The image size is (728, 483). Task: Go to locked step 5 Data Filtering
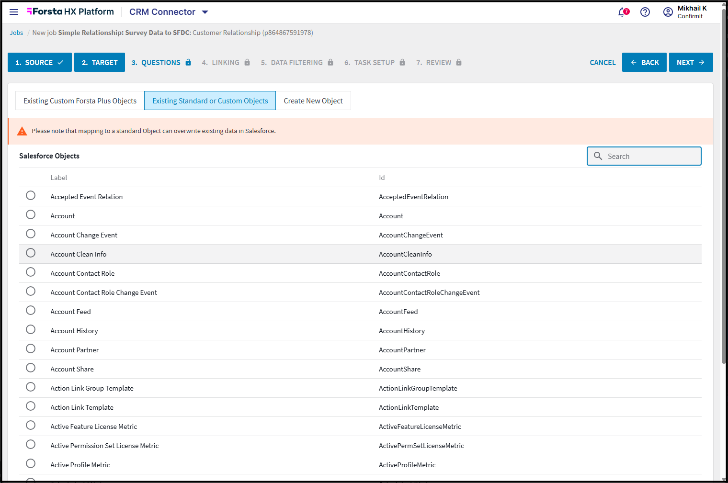[297, 62]
